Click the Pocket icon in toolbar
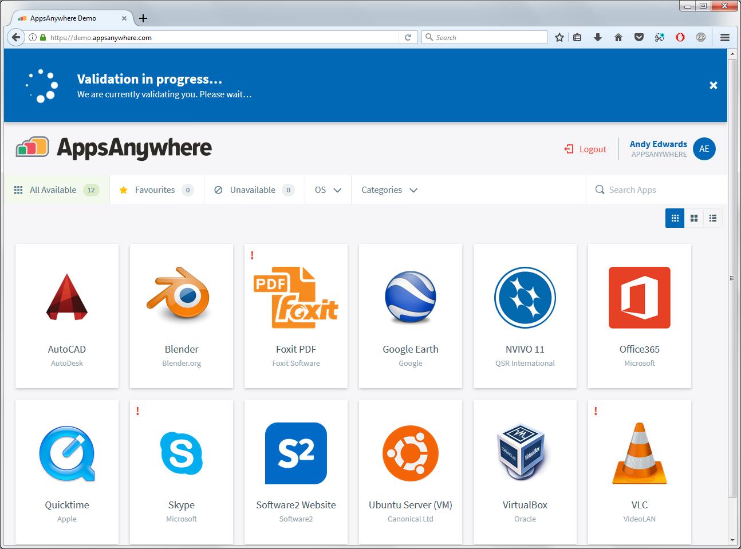 click(639, 37)
